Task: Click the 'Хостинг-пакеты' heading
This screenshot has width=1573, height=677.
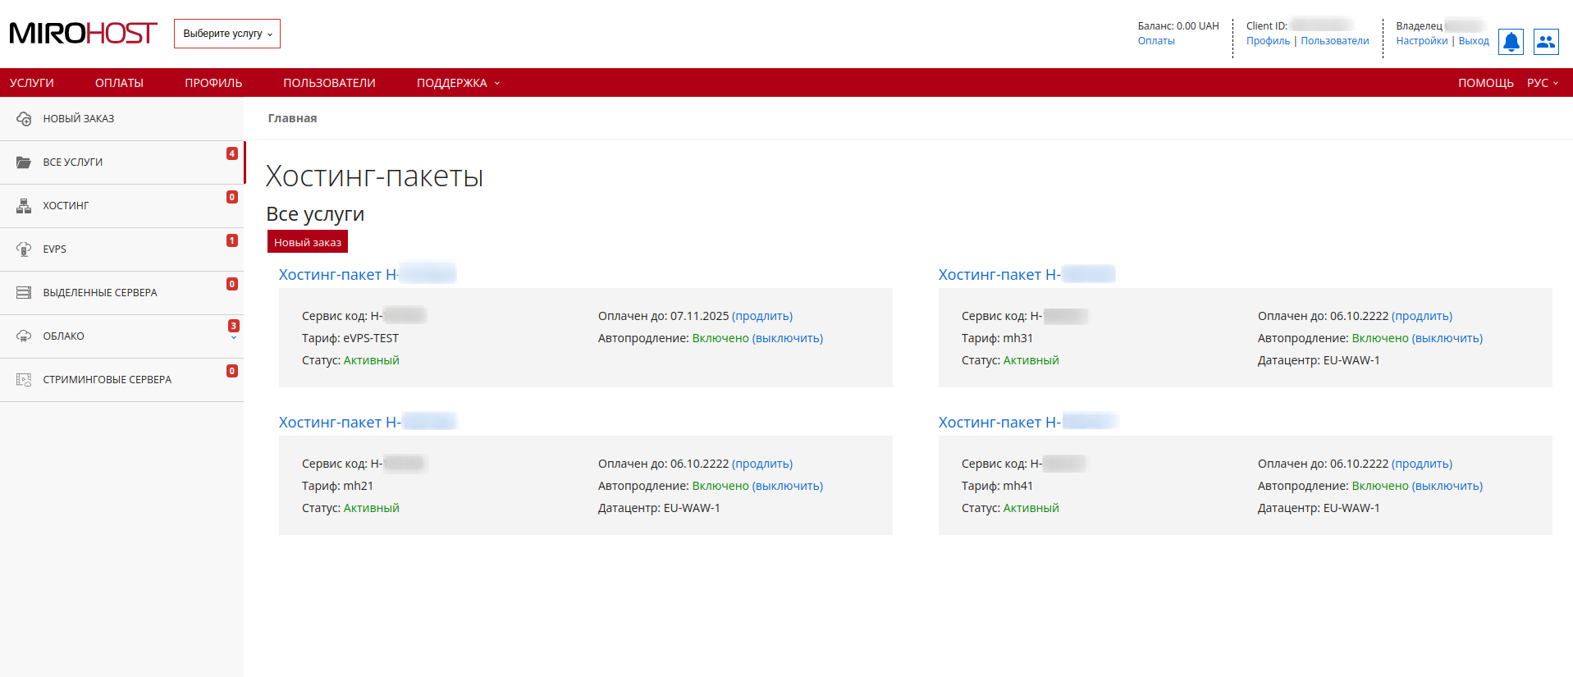Action: click(x=375, y=176)
